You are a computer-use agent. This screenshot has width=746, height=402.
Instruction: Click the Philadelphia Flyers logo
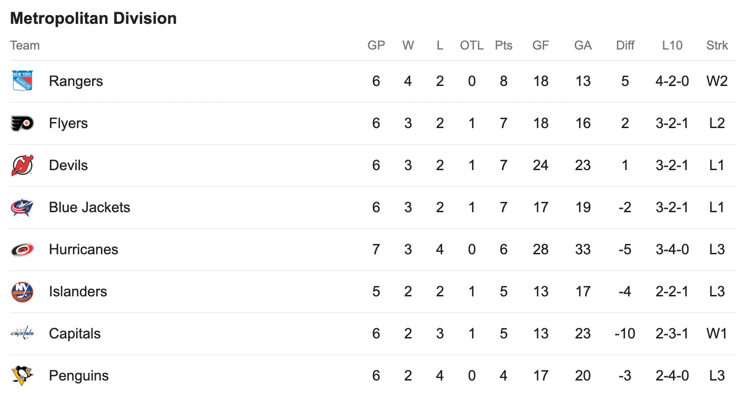coord(22,123)
